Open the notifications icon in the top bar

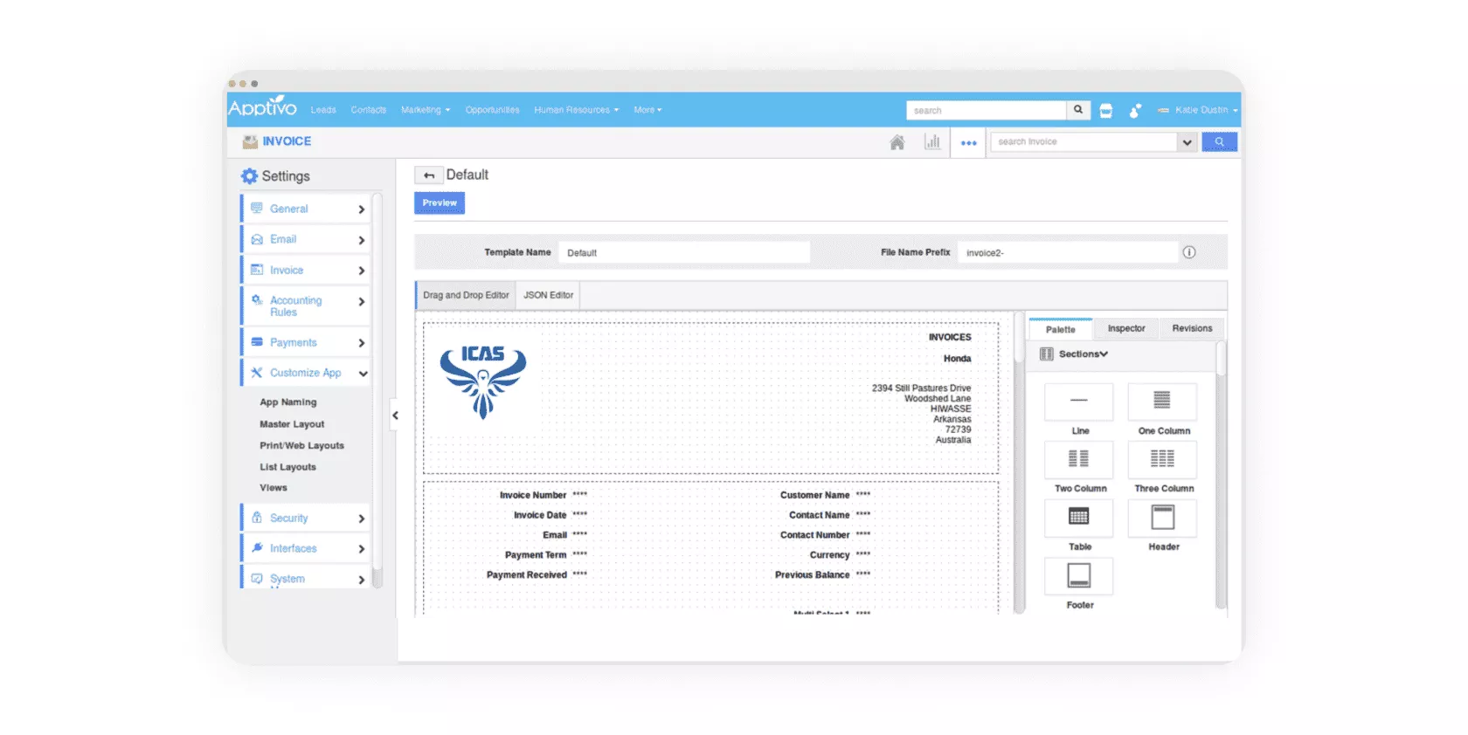[x=1135, y=111]
